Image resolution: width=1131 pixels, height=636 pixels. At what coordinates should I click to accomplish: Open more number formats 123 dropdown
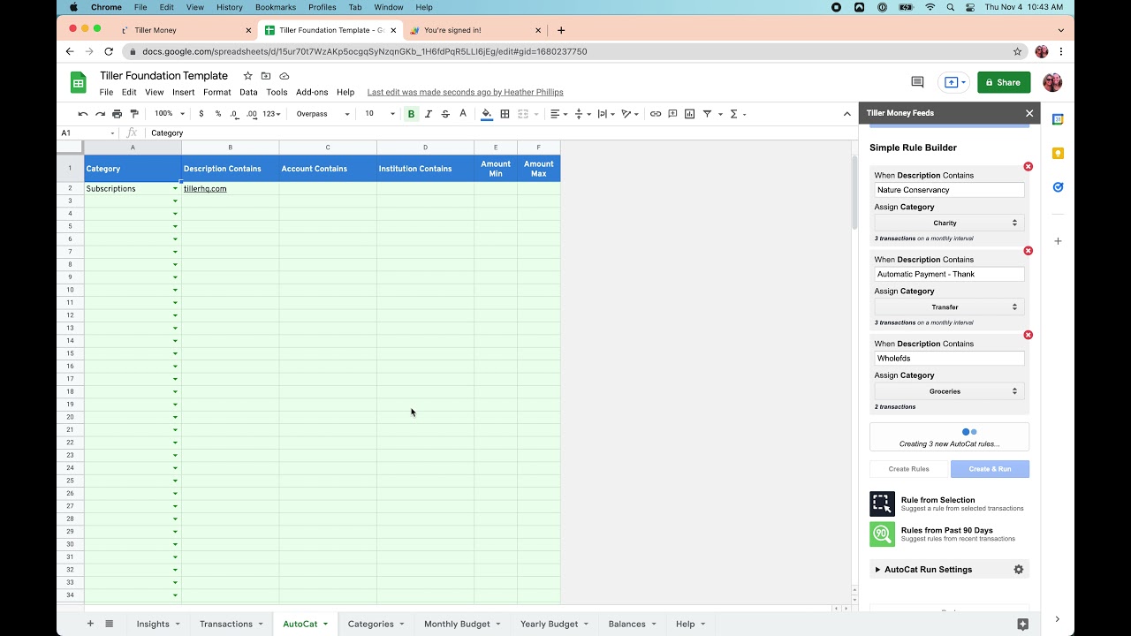pos(272,114)
